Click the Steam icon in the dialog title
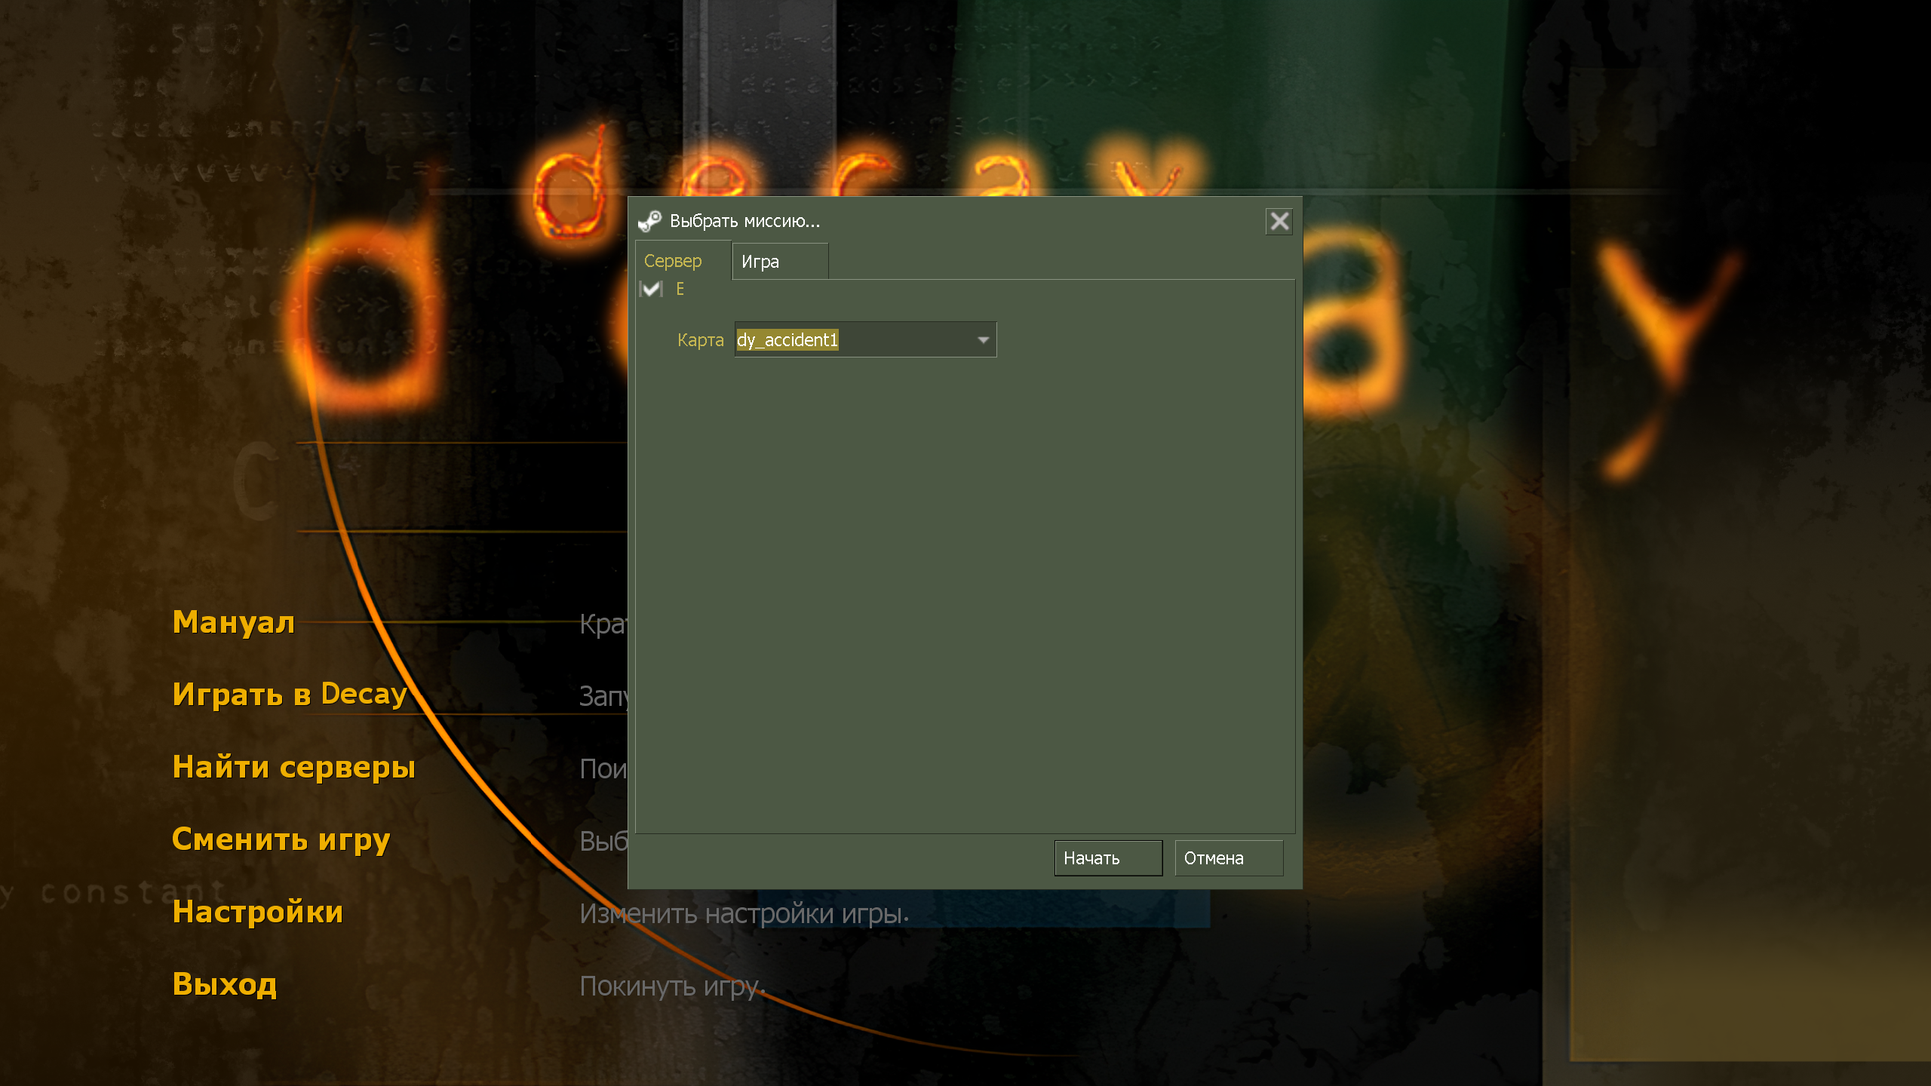This screenshot has width=1931, height=1086. click(649, 221)
